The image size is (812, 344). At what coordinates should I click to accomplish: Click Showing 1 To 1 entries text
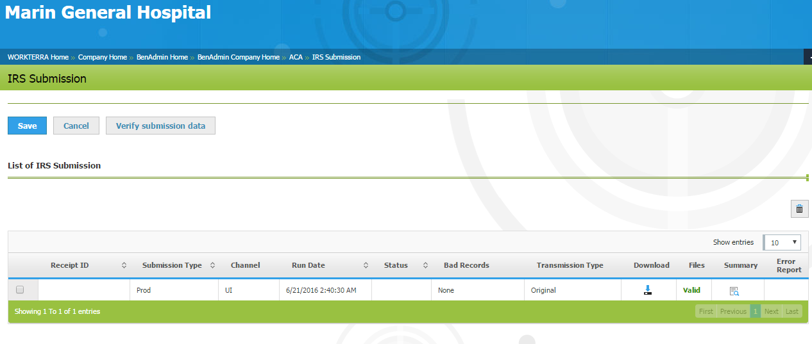point(57,311)
